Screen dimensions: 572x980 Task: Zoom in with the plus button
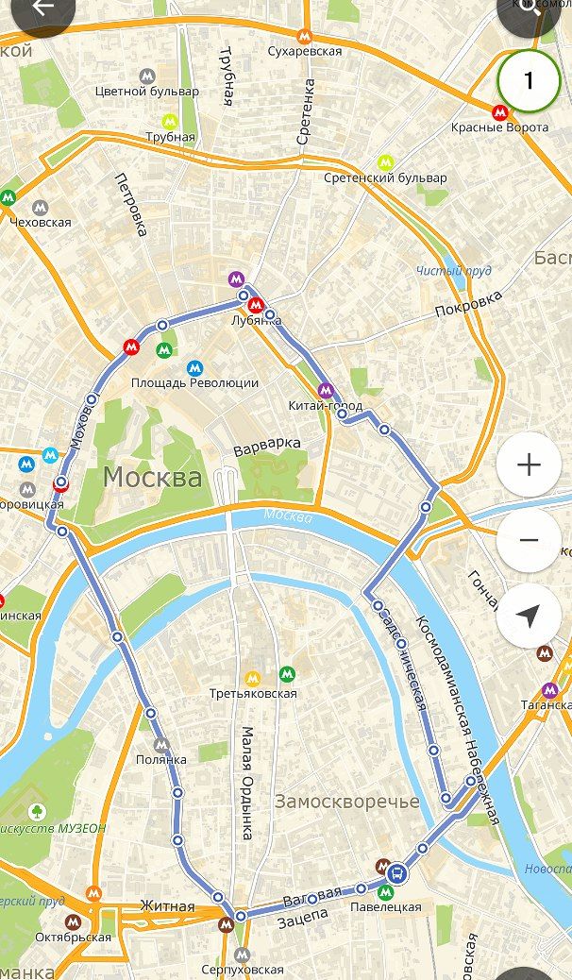[x=529, y=465]
